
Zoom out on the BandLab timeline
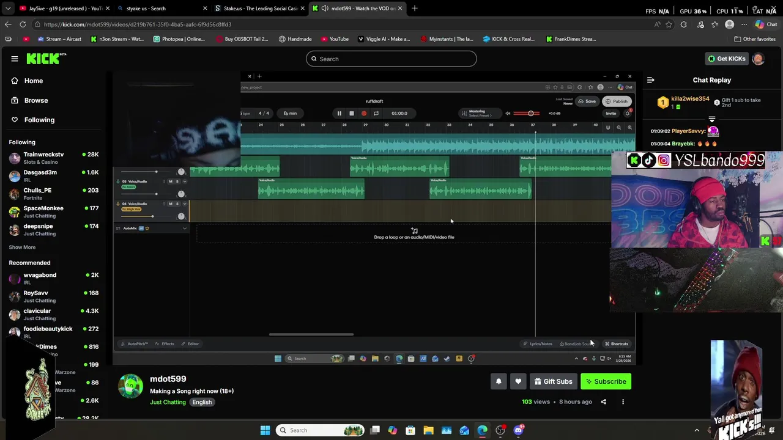(618, 127)
